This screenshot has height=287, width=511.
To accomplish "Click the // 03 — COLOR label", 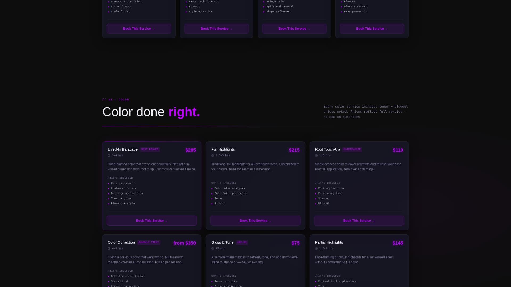I will (116, 100).
